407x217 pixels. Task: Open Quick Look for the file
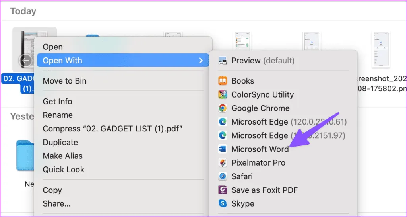[x=64, y=170]
